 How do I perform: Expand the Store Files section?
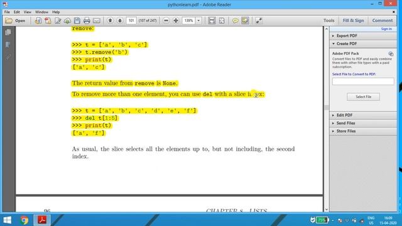point(363,131)
